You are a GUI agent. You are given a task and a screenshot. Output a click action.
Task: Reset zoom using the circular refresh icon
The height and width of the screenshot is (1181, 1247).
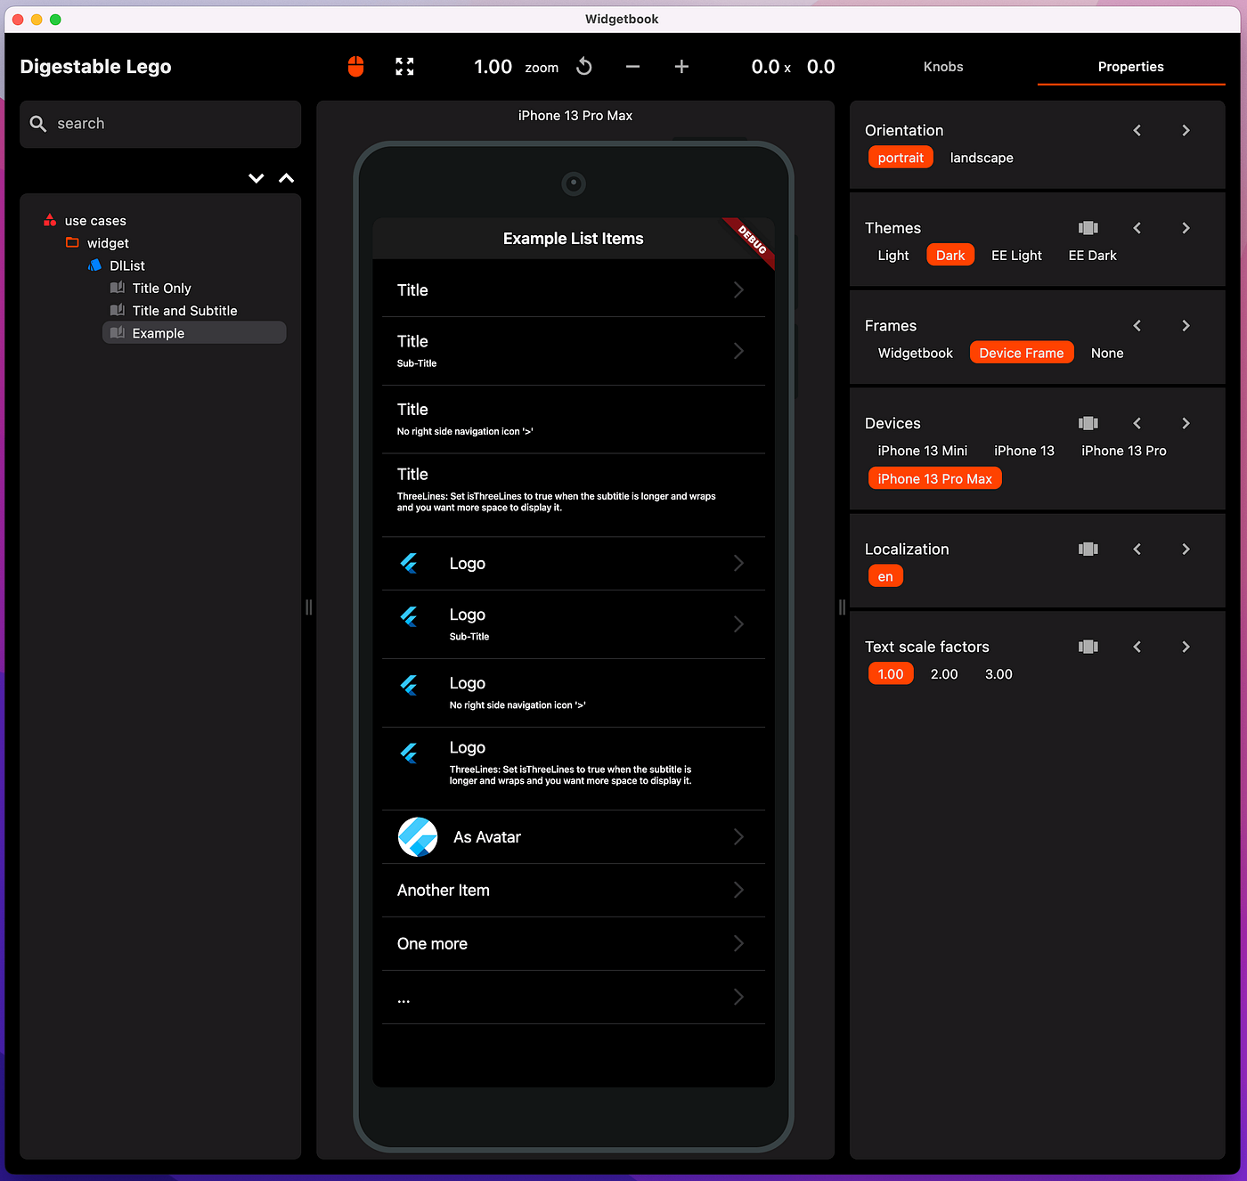(x=583, y=66)
